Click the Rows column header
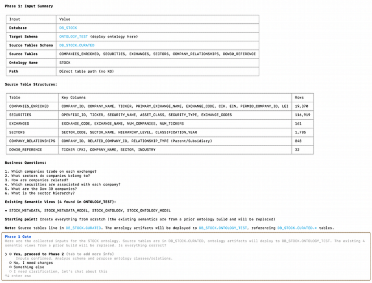372x283 pixels. coord(299,97)
